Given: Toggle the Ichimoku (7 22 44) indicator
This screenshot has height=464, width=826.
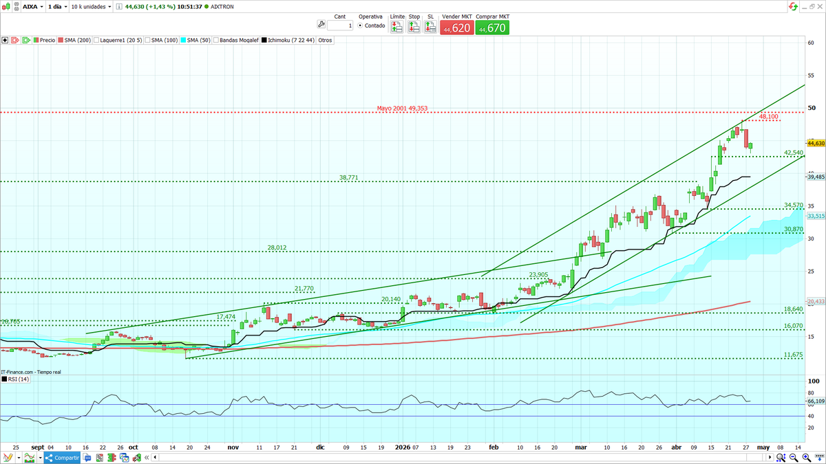Looking at the screenshot, I should pyautogui.click(x=265, y=40).
